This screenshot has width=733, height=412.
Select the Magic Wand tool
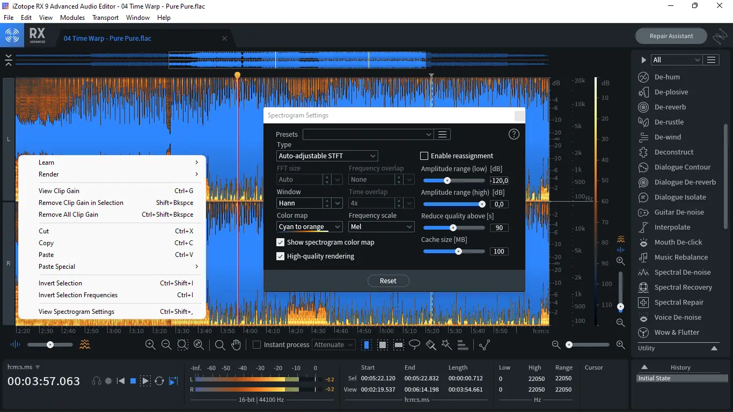(x=446, y=344)
